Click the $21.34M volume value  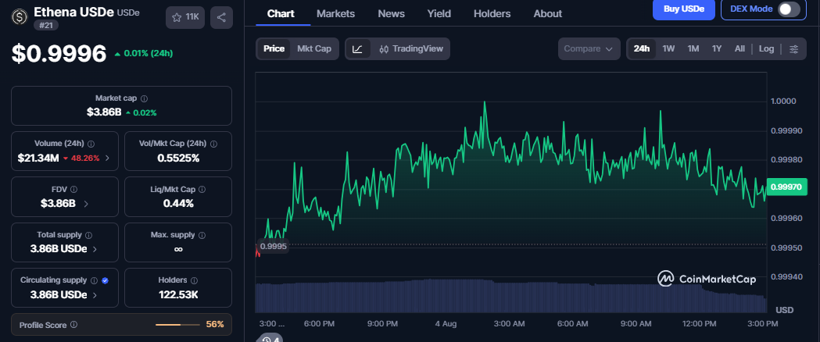click(x=38, y=158)
